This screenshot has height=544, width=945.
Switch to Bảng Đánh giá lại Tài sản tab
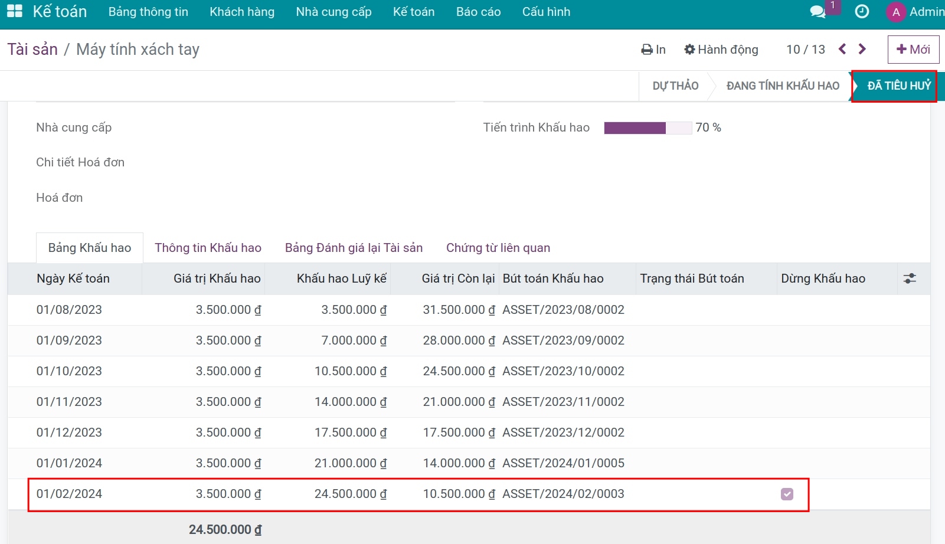[x=354, y=248]
